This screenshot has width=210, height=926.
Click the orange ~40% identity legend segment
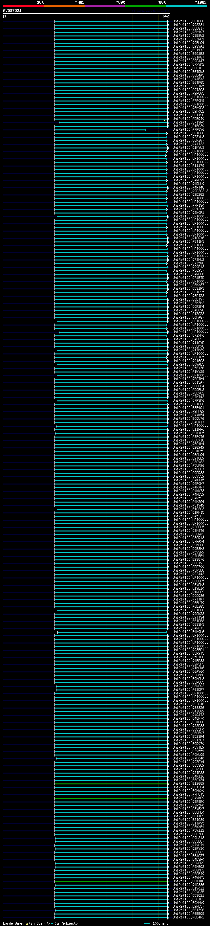[64, 6]
